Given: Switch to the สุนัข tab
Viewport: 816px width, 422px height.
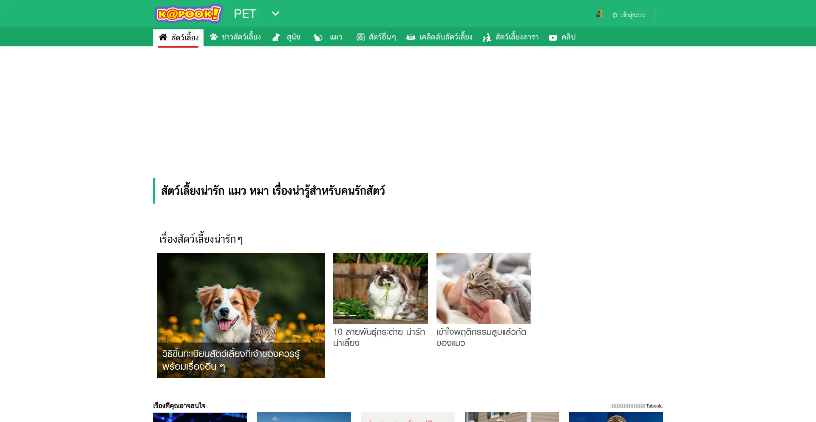Looking at the screenshot, I should [293, 37].
